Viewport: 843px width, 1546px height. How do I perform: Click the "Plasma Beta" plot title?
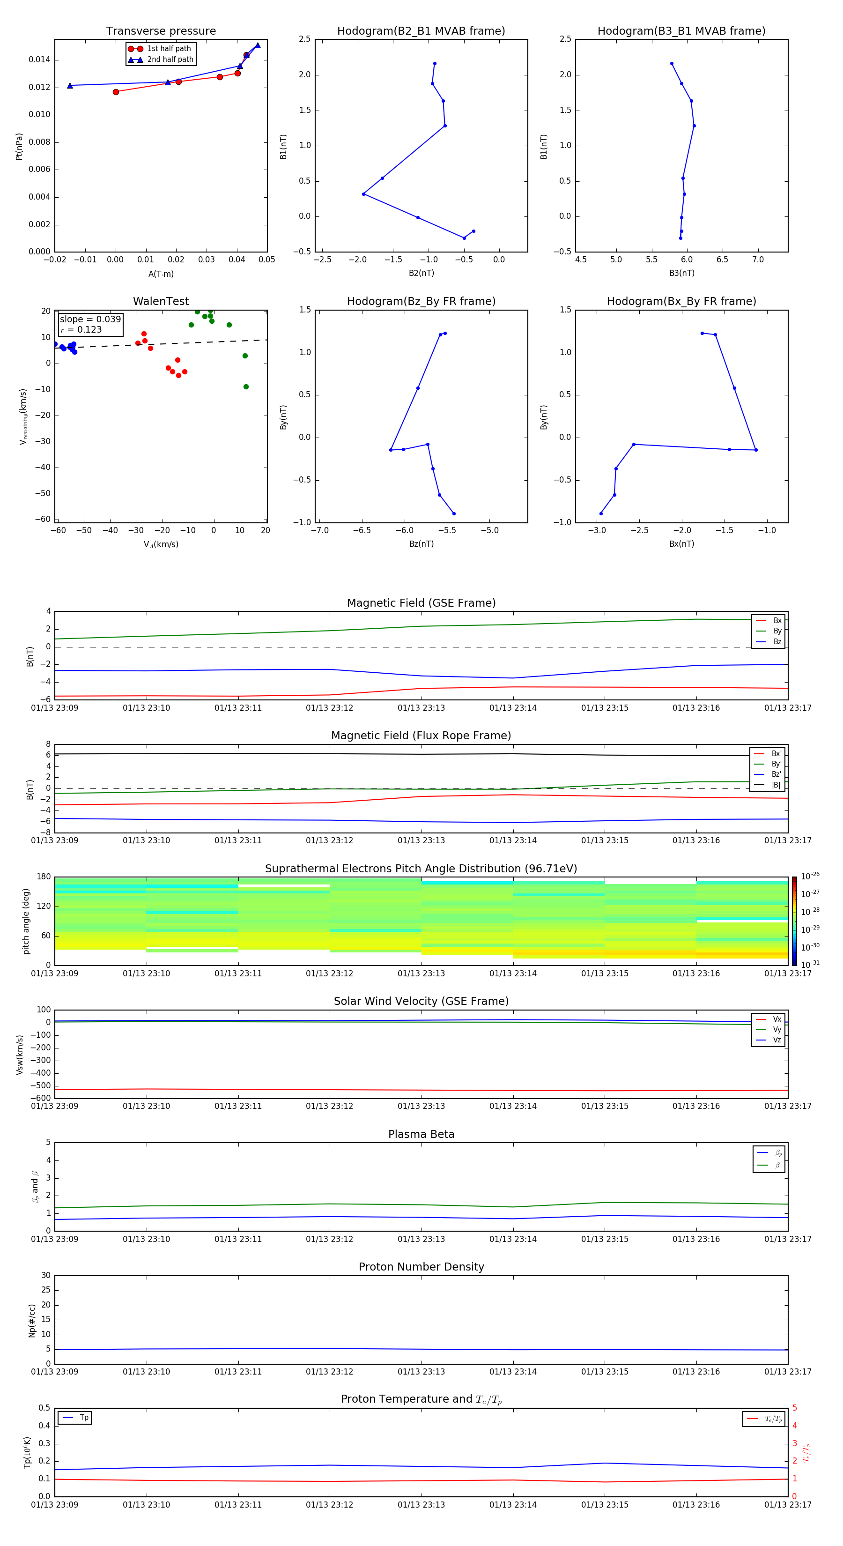(x=421, y=1135)
